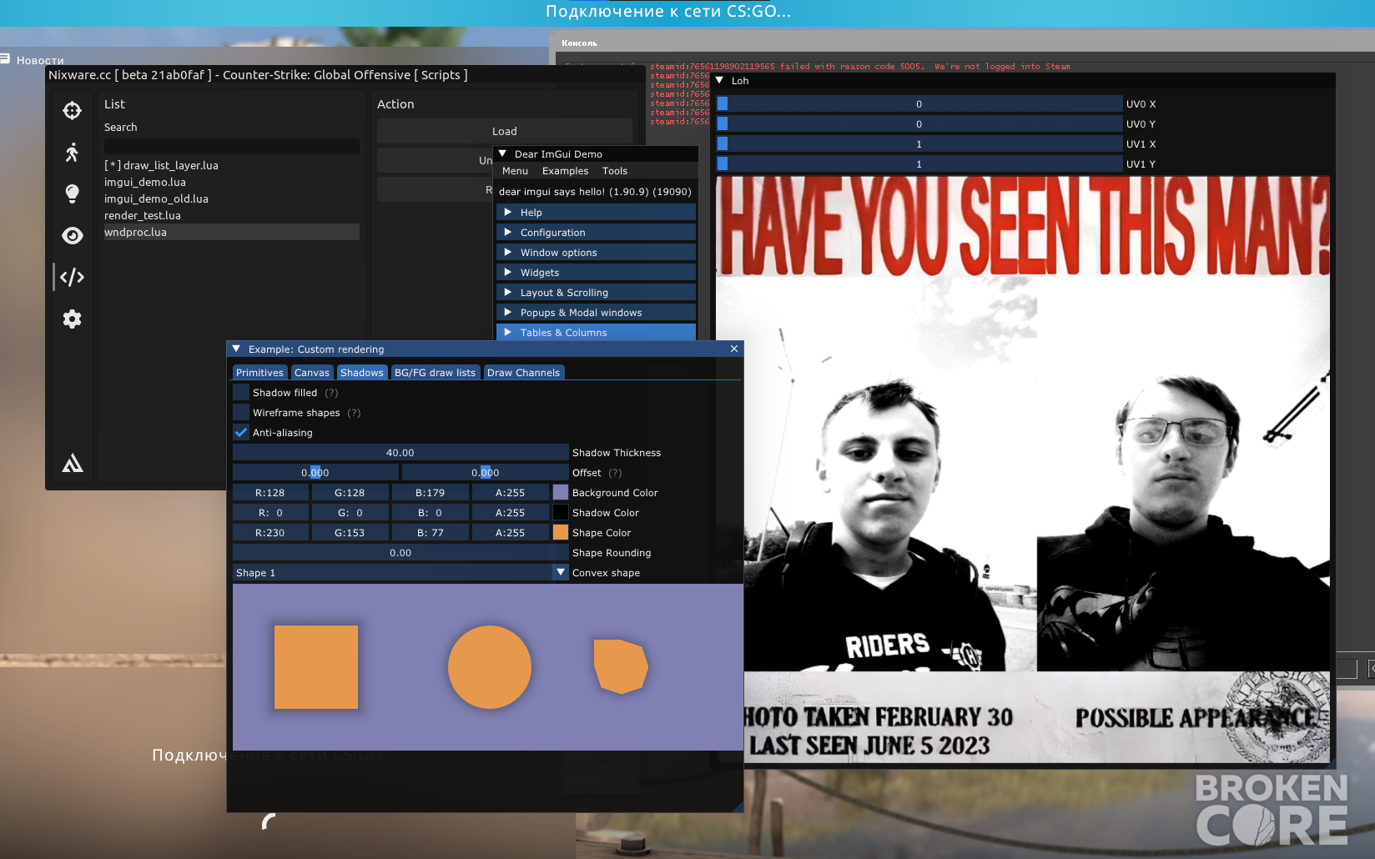The image size is (1375, 859).
Task: Click the Shadow Color A:255 field
Action: coord(511,513)
